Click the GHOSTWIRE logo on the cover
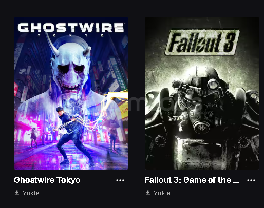Viewport: 264px width, 208px height. pos(71,28)
